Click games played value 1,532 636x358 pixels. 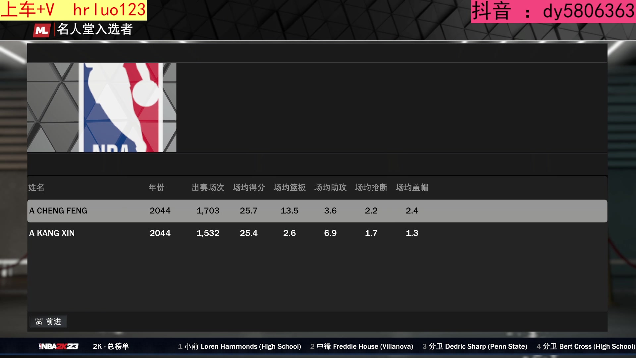click(208, 233)
